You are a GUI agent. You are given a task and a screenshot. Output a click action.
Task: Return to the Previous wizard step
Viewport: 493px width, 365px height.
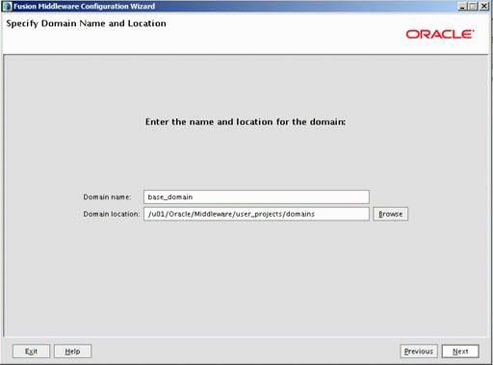click(419, 352)
